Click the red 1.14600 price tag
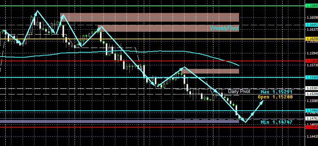The height and width of the screenshot is (146, 318). pos(312,127)
